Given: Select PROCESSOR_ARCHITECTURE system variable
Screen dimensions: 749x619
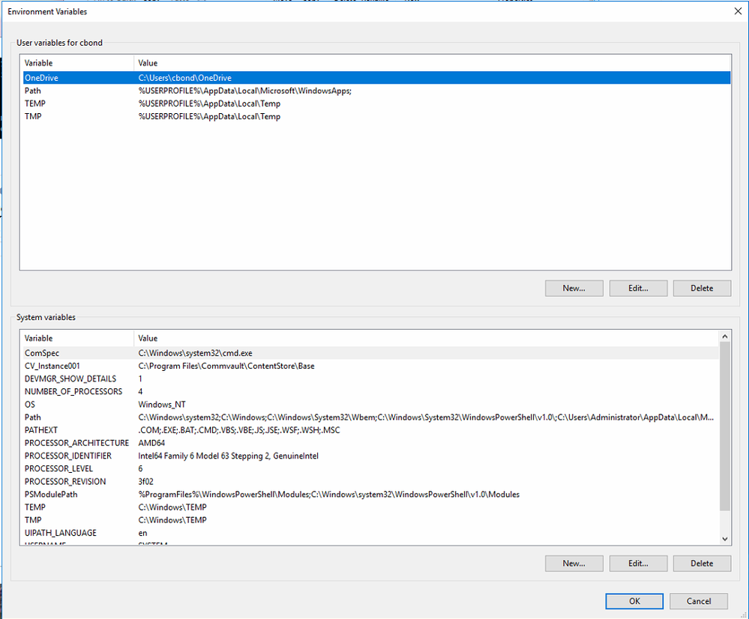Looking at the screenshot, I should click(370, 443).
